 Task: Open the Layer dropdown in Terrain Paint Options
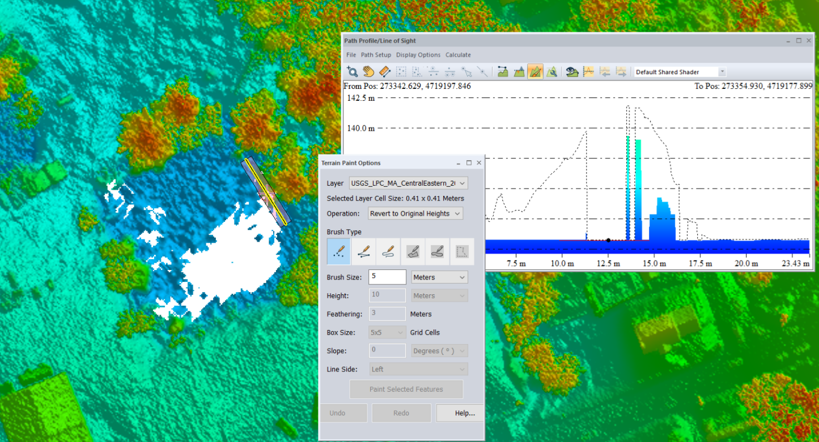(408, 183)
